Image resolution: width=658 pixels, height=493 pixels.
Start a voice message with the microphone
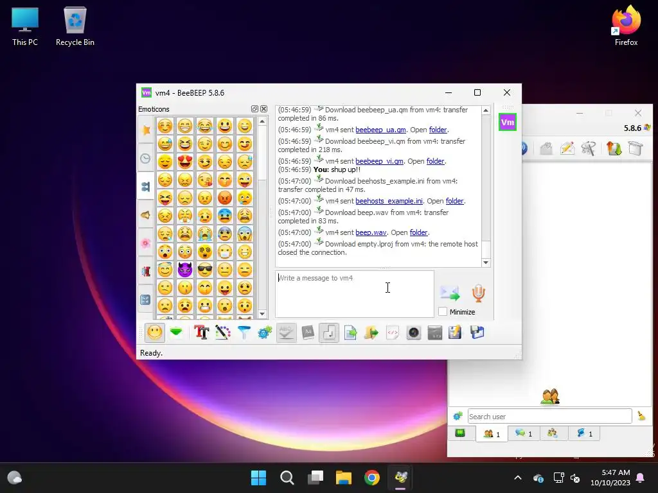[478, 293]
